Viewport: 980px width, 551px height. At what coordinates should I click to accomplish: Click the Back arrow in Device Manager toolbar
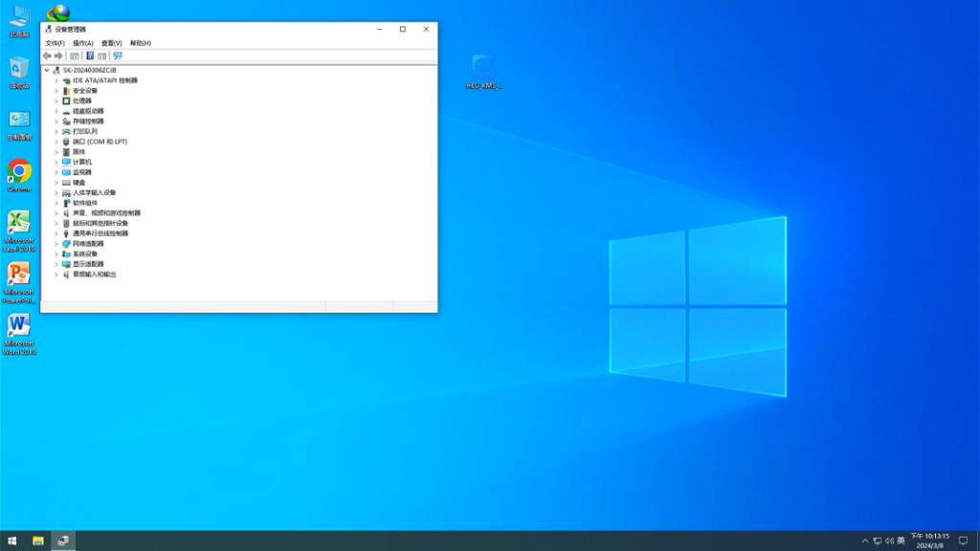[x=47, y=55]
